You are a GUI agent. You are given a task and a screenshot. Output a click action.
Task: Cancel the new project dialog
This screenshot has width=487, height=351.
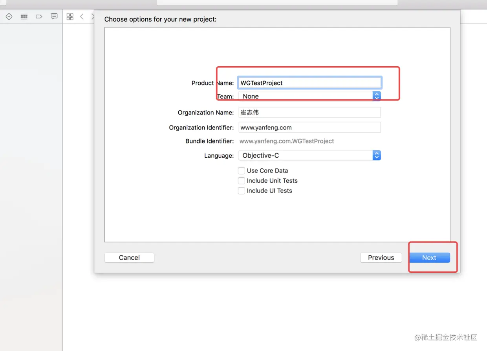129,258
